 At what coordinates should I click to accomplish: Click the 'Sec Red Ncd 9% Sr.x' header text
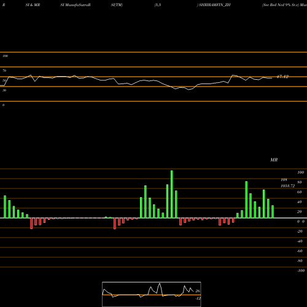[x=280, y=5]
